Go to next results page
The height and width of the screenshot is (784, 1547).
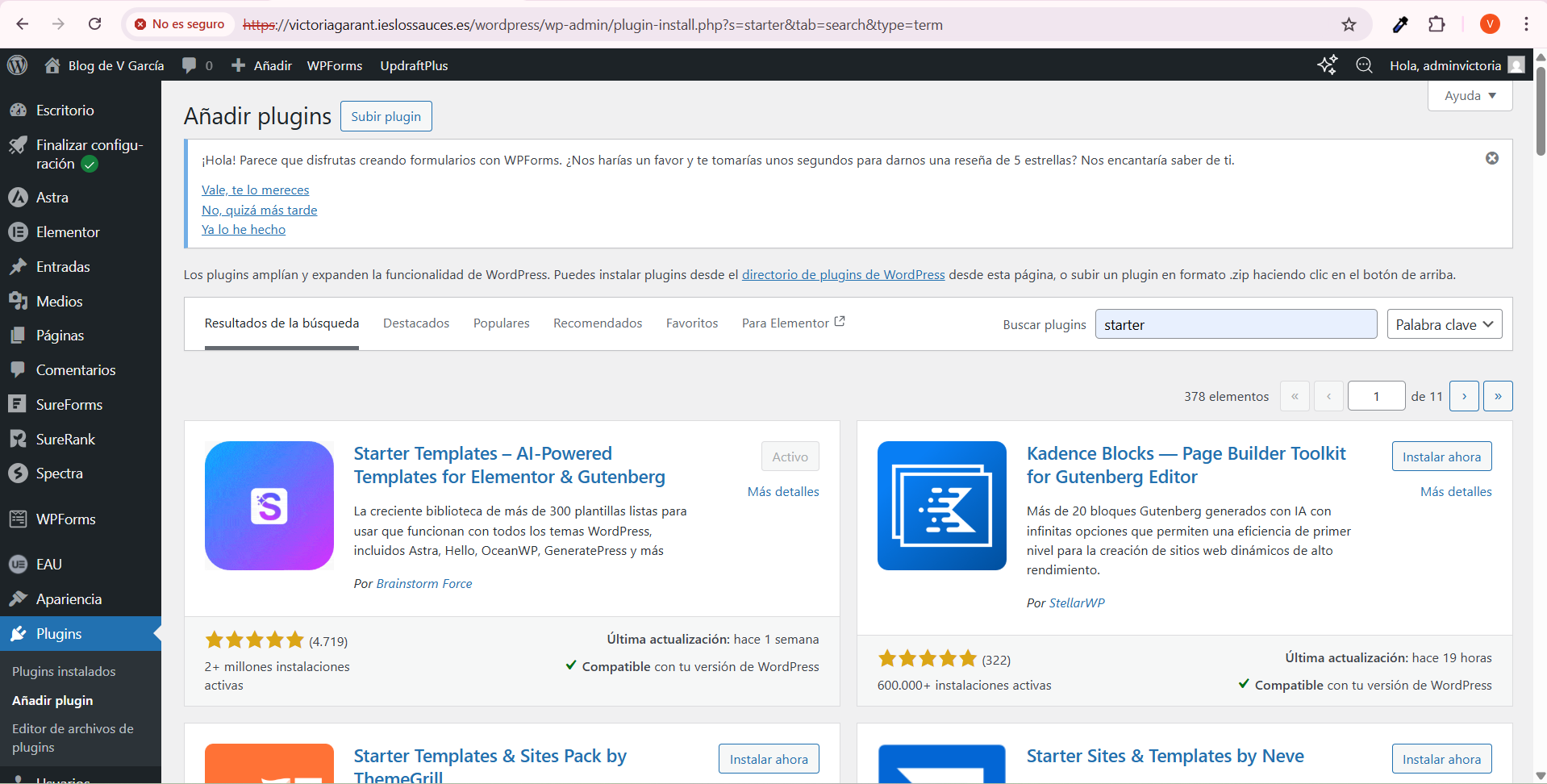(1463, 396)
